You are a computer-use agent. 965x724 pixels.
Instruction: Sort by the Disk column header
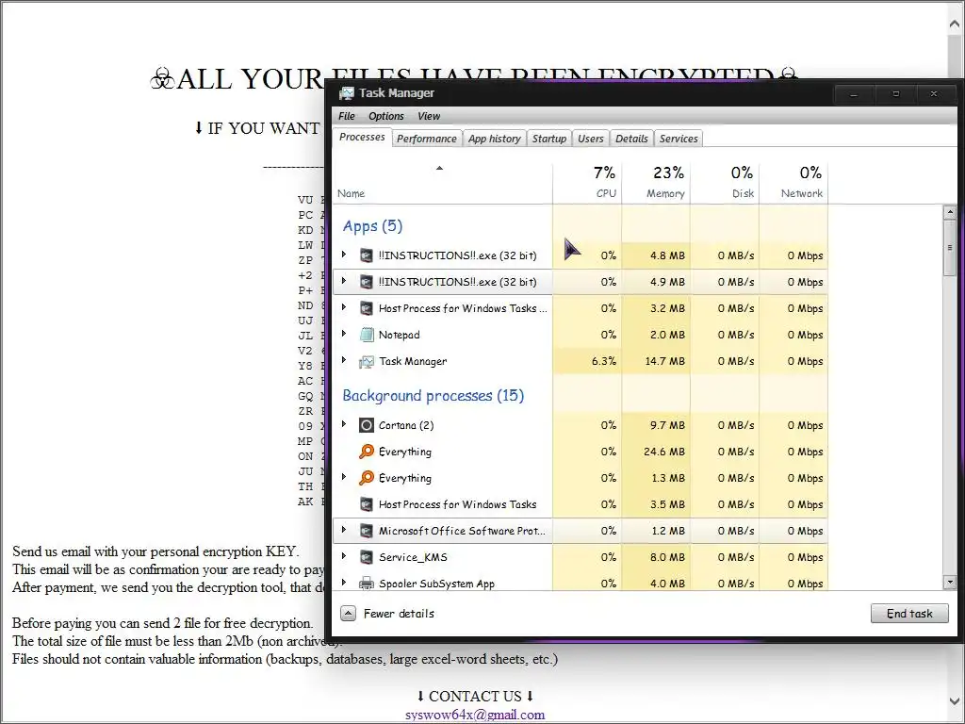click(x=725, y=183)
